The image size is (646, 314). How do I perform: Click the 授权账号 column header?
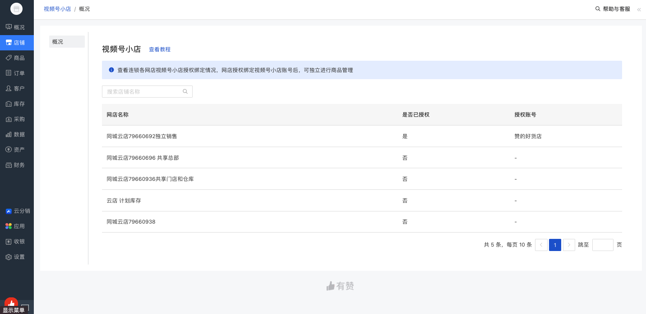(x=525, y=115)
